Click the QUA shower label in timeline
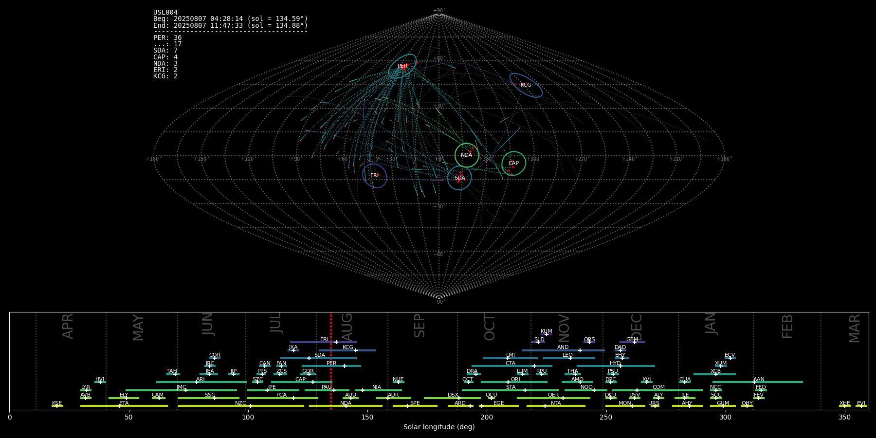This screenshot has width=876, height=438. pyautogui.click(x=685, y=380)
